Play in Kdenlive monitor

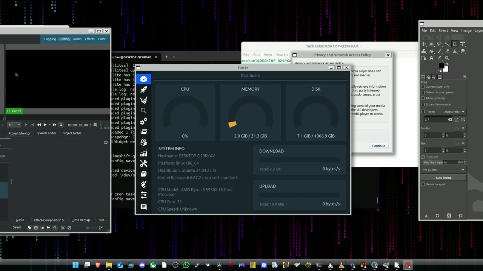[45, 125]
